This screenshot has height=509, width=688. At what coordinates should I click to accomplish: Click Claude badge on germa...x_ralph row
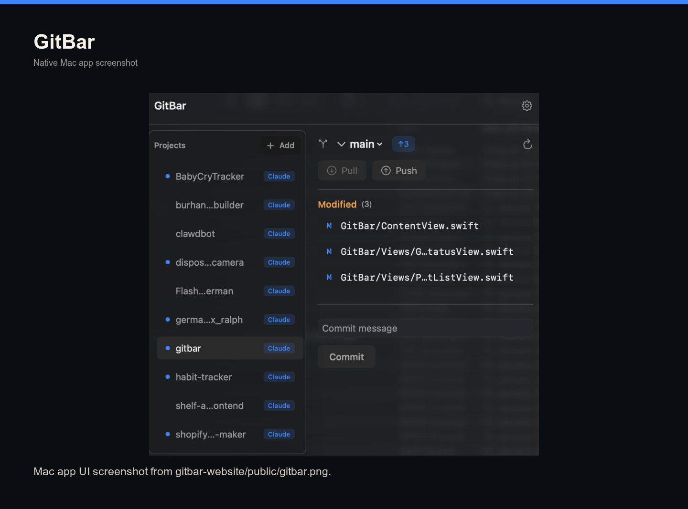coord(279,320)
